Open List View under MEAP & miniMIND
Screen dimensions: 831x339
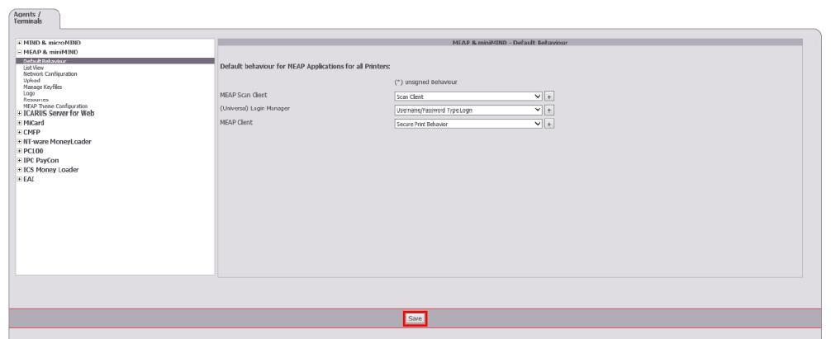pos(33,68)
